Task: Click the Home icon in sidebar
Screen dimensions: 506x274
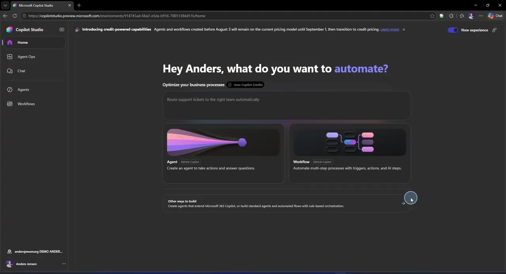Action: click(x=10, y=42)
